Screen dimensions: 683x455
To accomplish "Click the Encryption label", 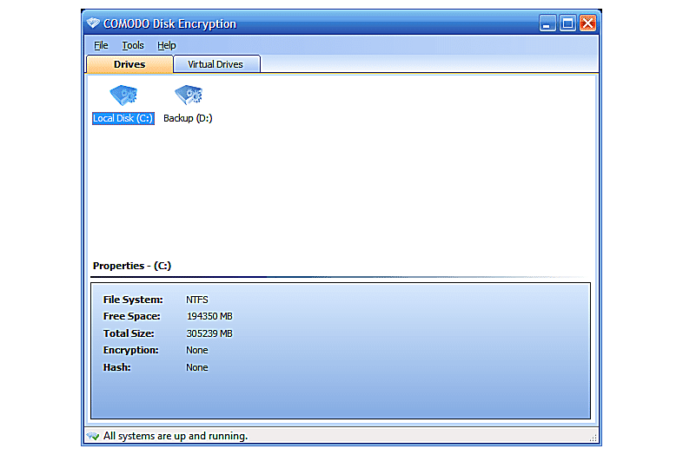I will 130,350.
